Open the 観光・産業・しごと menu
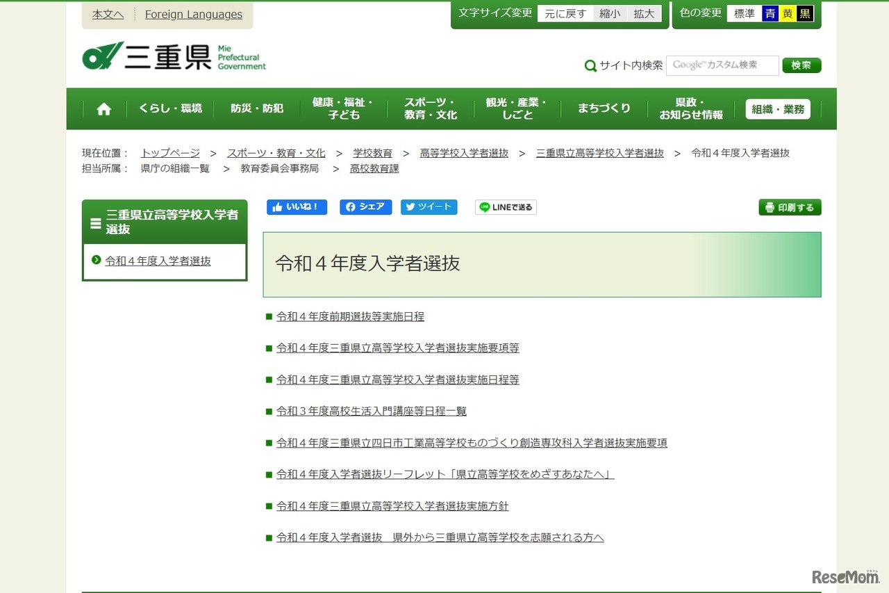Screen dimensions: 889x593 (517, 108)
